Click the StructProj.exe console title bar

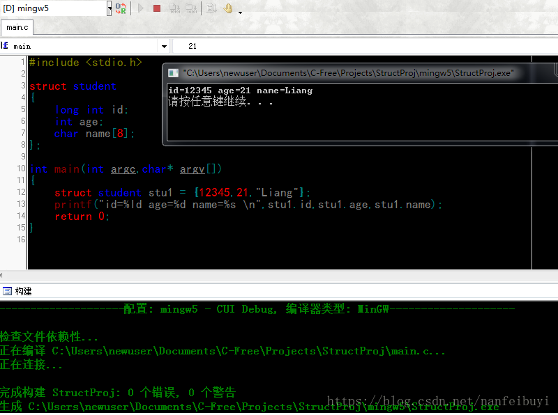(360, 73)
